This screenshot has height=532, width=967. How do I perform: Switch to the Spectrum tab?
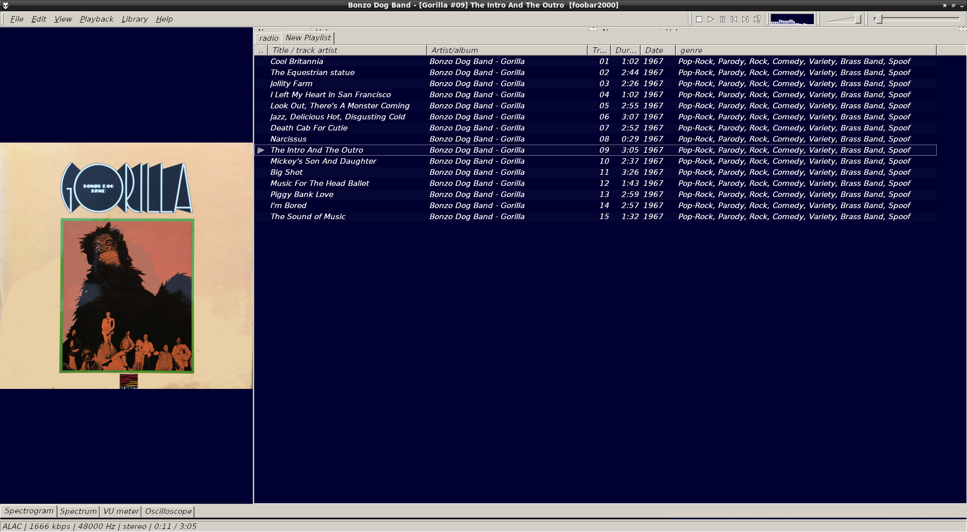[78, 511]
